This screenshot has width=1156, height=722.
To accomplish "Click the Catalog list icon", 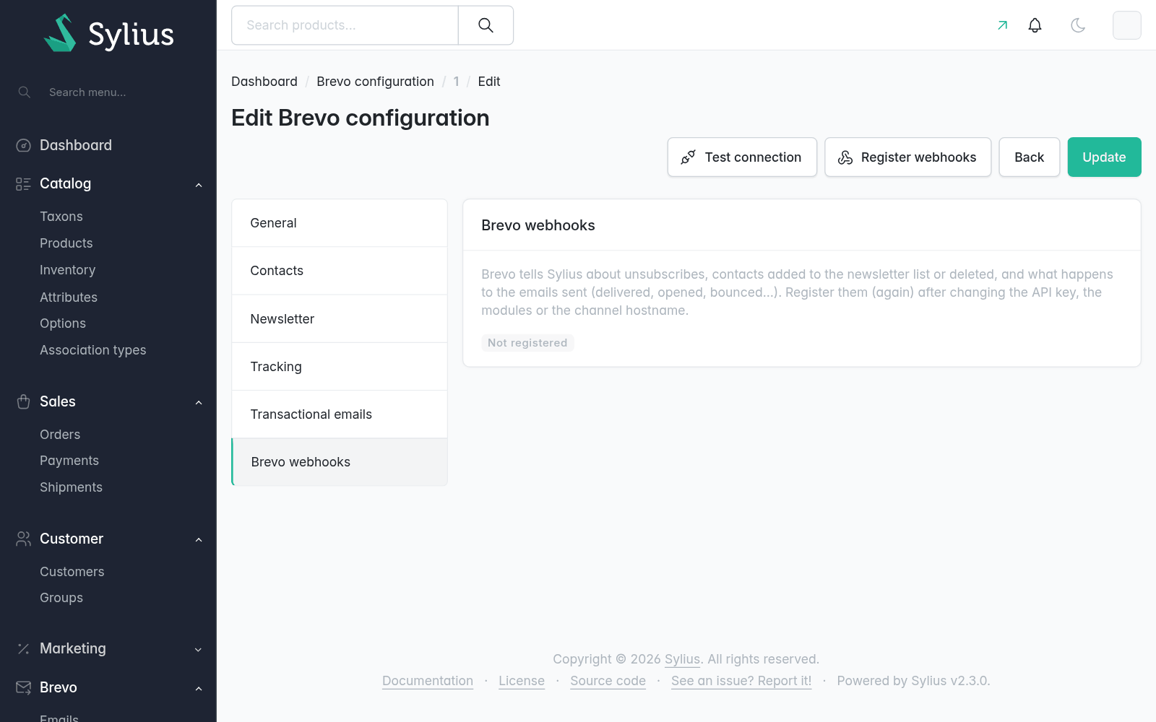I will coord(24,184).
